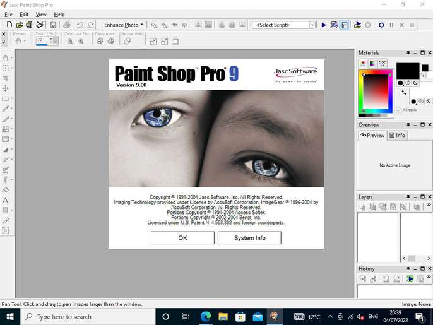Show hidden tray icons chevron
Image resolution: width=433 pixels, height=325 pixels.
click(330, 317)
